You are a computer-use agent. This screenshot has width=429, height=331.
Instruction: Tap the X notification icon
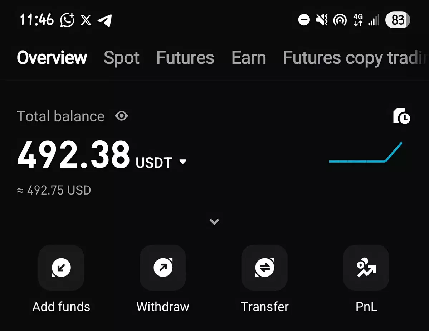[86, 20]
